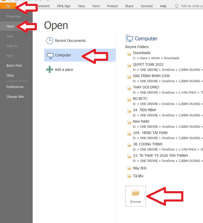Viewport: 203px width, 223px height.
Task: Open the Share tab
Action: tap(129, 6)
